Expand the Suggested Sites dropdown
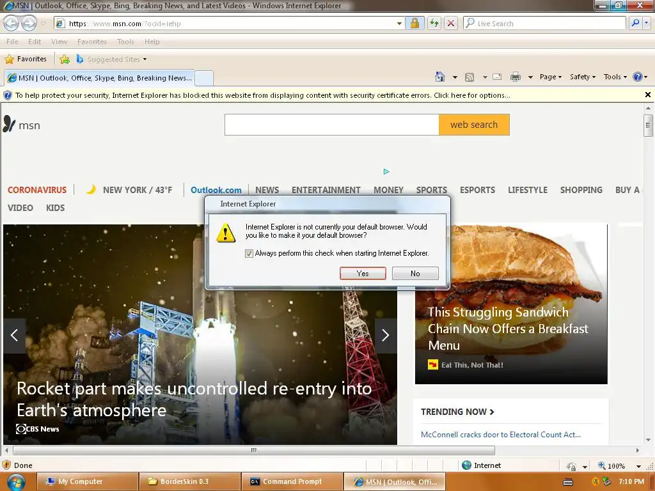Screen dimensions: 655x491 pos(145,59)
